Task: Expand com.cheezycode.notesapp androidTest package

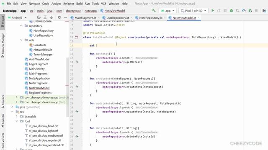Action: (x=17, y=97)
